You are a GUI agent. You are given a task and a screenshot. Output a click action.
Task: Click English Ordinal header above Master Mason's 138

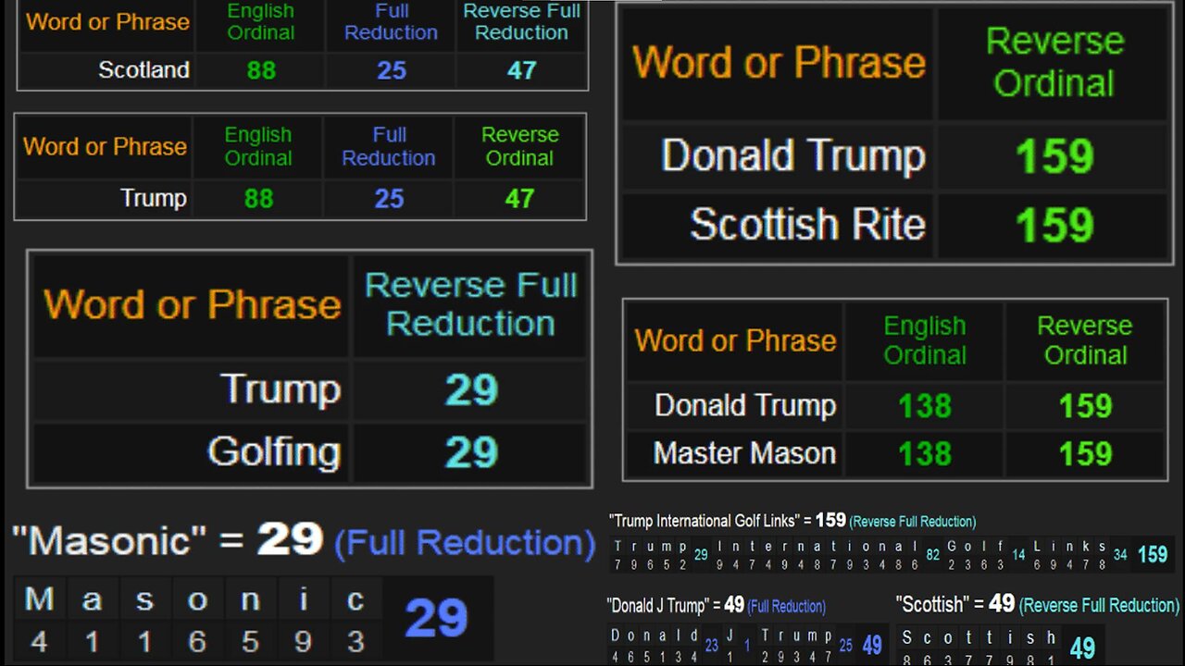pos(925,340)
